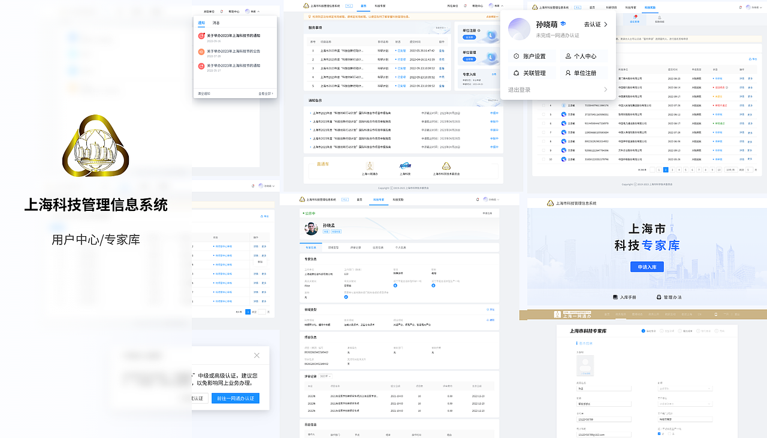Open the 上海一网通办 shortcut icon
Screen dimensions: 767x438
click(x=370, y=166)
